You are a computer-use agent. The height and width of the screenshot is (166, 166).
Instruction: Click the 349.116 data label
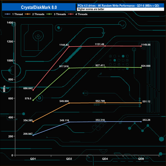tap(64, 120)
